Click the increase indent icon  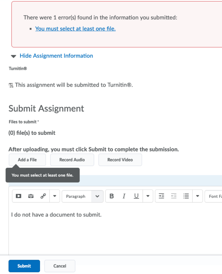tap(161, 196)
